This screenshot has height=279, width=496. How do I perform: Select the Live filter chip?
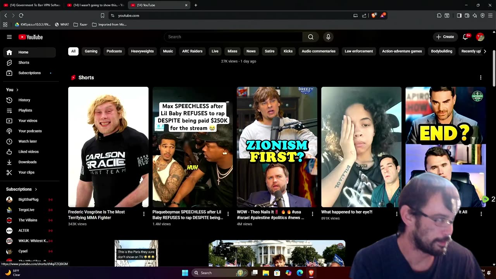pos(215,51)
